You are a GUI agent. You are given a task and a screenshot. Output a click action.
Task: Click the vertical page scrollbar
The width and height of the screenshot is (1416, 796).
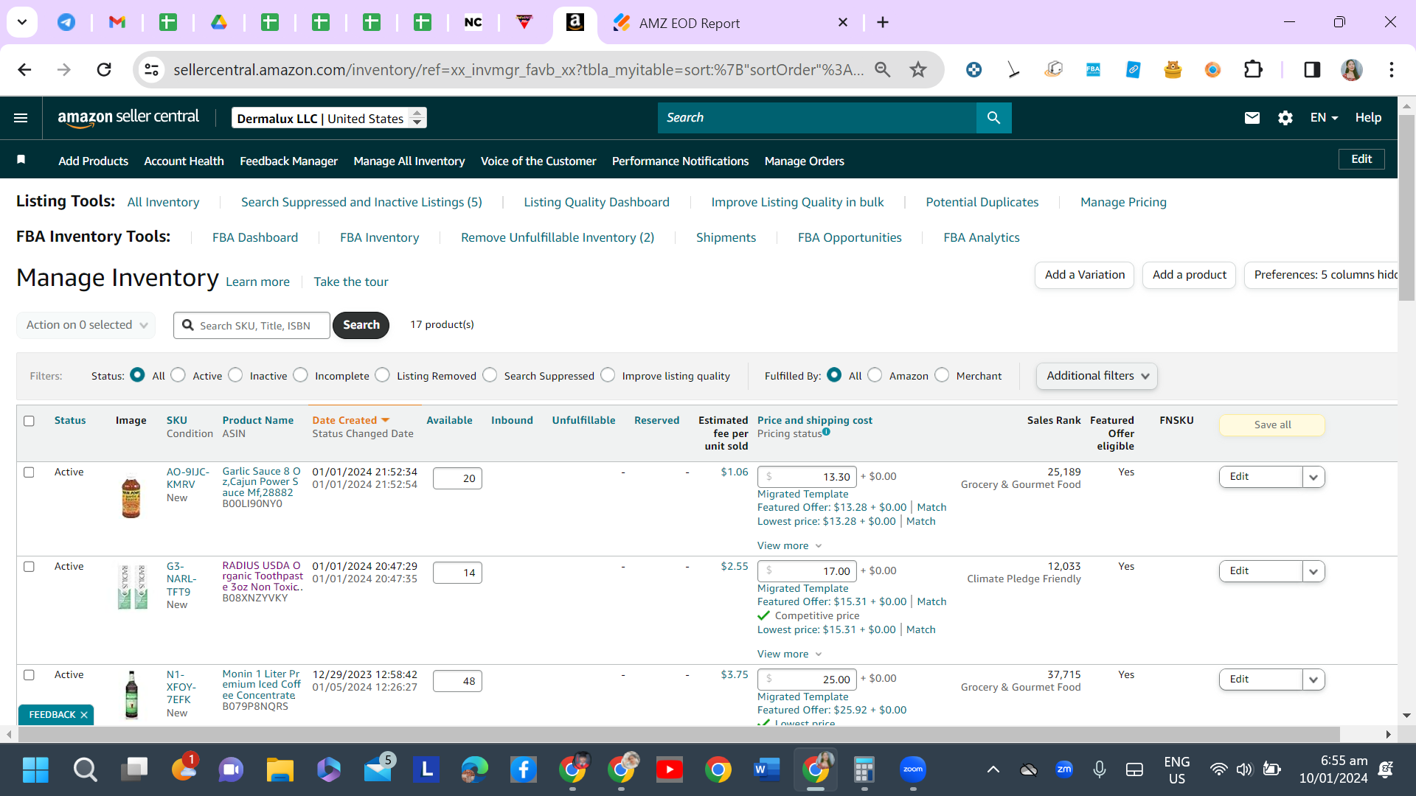coord(1406,206)
